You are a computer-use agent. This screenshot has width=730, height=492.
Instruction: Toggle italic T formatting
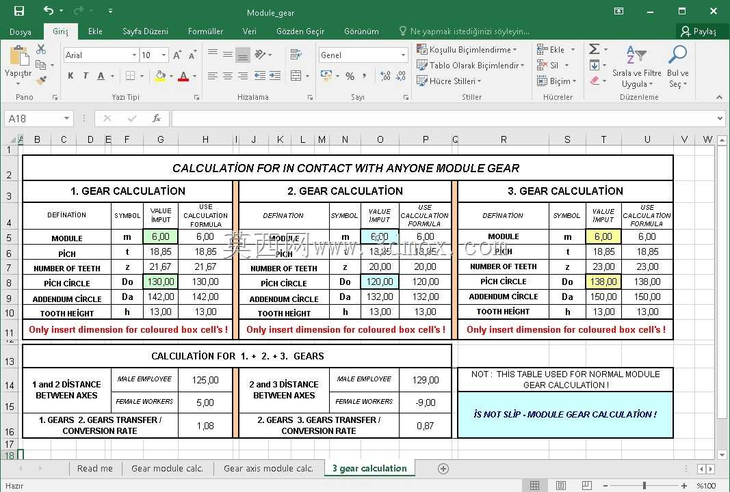coord(86,75)
